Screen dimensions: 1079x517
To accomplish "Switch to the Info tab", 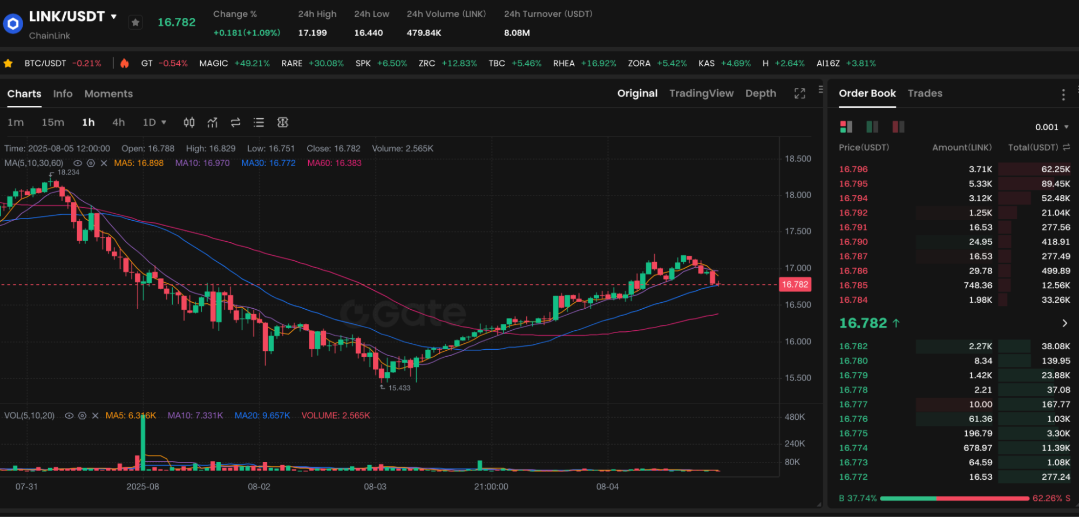I will (x=63, y=93).
